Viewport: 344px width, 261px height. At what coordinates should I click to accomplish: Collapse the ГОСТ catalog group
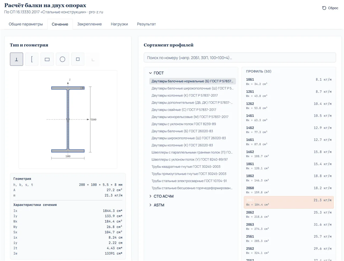coord(156,73)
